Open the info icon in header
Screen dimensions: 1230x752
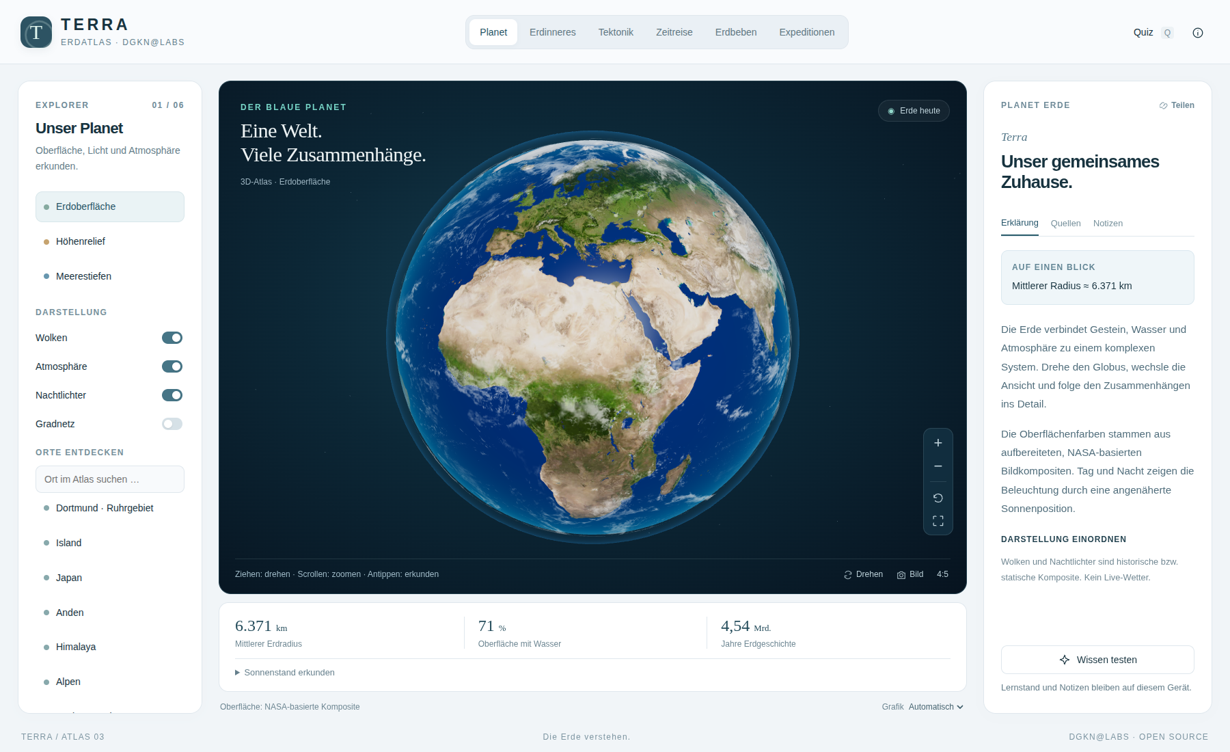point(1198,33)
